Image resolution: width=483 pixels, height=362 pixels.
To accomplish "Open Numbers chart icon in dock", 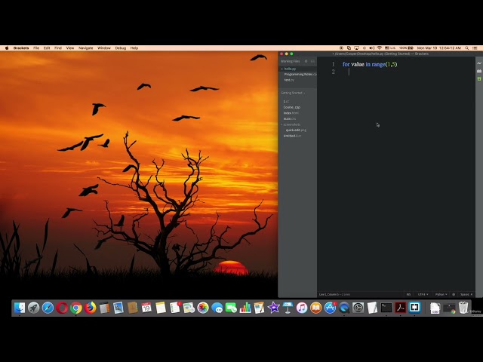I will click(245, 308).
